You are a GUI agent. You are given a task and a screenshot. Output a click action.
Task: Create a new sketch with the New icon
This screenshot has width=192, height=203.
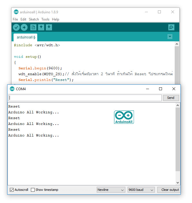[x=33, y=27]
